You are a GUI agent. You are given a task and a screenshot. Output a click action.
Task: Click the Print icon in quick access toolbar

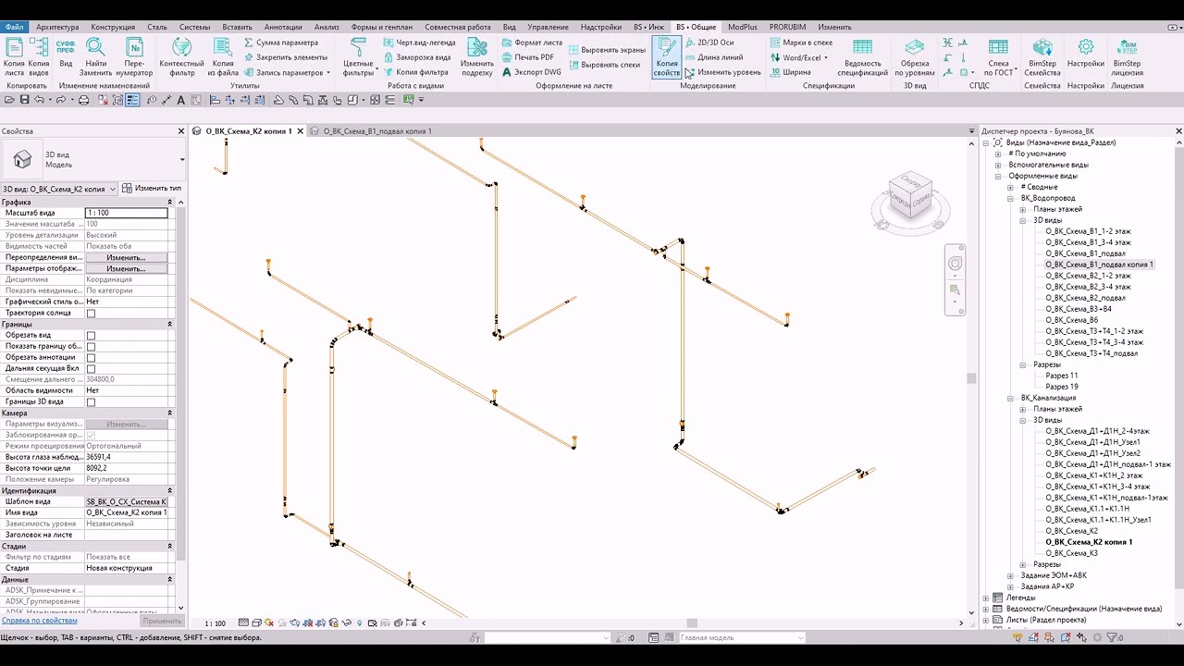pos(84,100)
